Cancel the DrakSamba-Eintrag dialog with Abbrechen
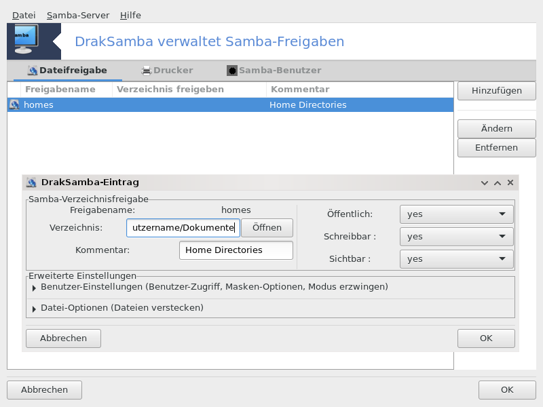Image resolution: width=543 pixels, height=407 pixels. click(x=63, y=338)
